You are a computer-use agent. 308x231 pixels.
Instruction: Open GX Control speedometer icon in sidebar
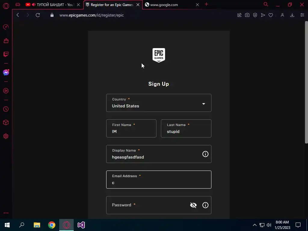pyautogui.click(x=6, y=27)
